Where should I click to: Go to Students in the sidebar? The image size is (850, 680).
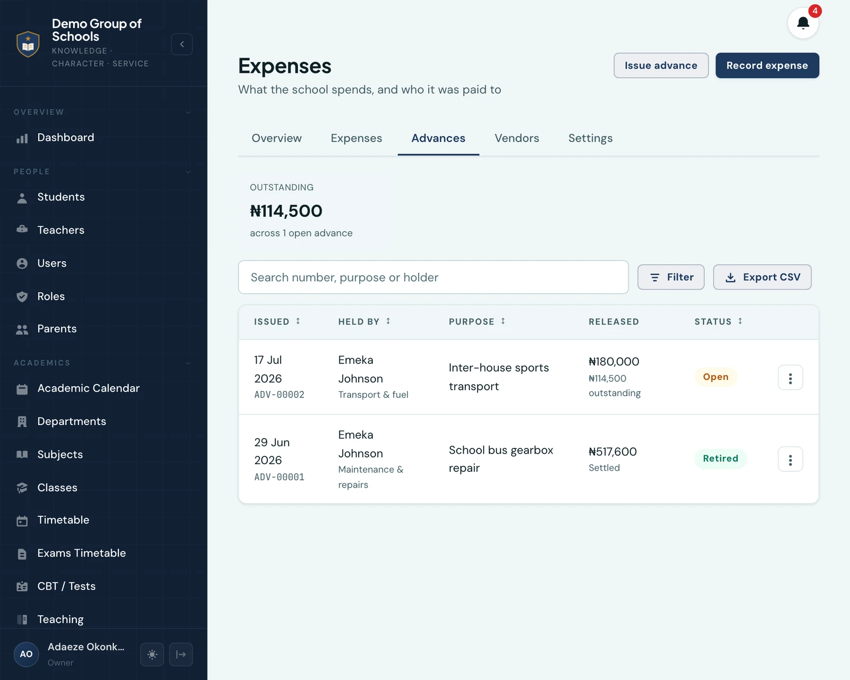click(104, 197)
